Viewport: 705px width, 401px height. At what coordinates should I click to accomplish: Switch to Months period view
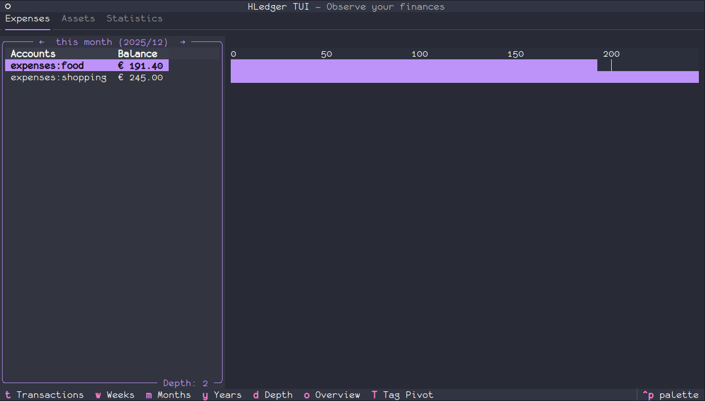click(x=168, y=395)
